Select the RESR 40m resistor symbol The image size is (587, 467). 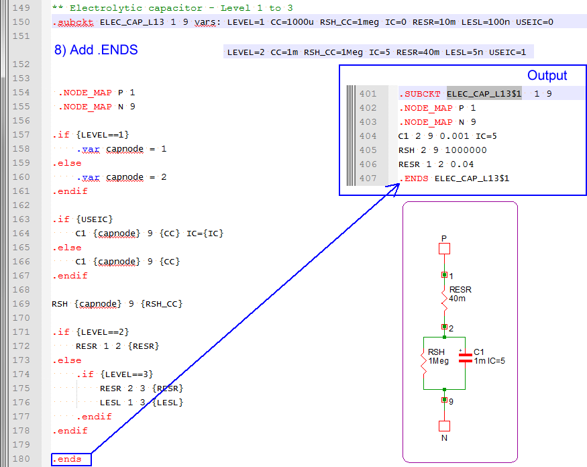coord(444,299)
